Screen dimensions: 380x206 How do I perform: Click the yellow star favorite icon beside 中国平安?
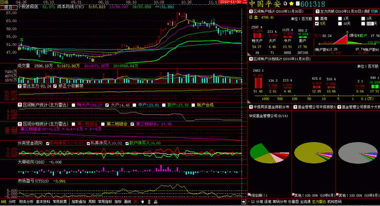coord(291,4)
